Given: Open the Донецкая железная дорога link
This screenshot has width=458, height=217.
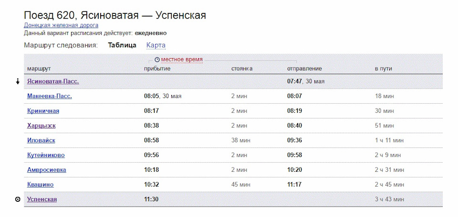Looking at the screenshot, I should click(x=61, y=25).
